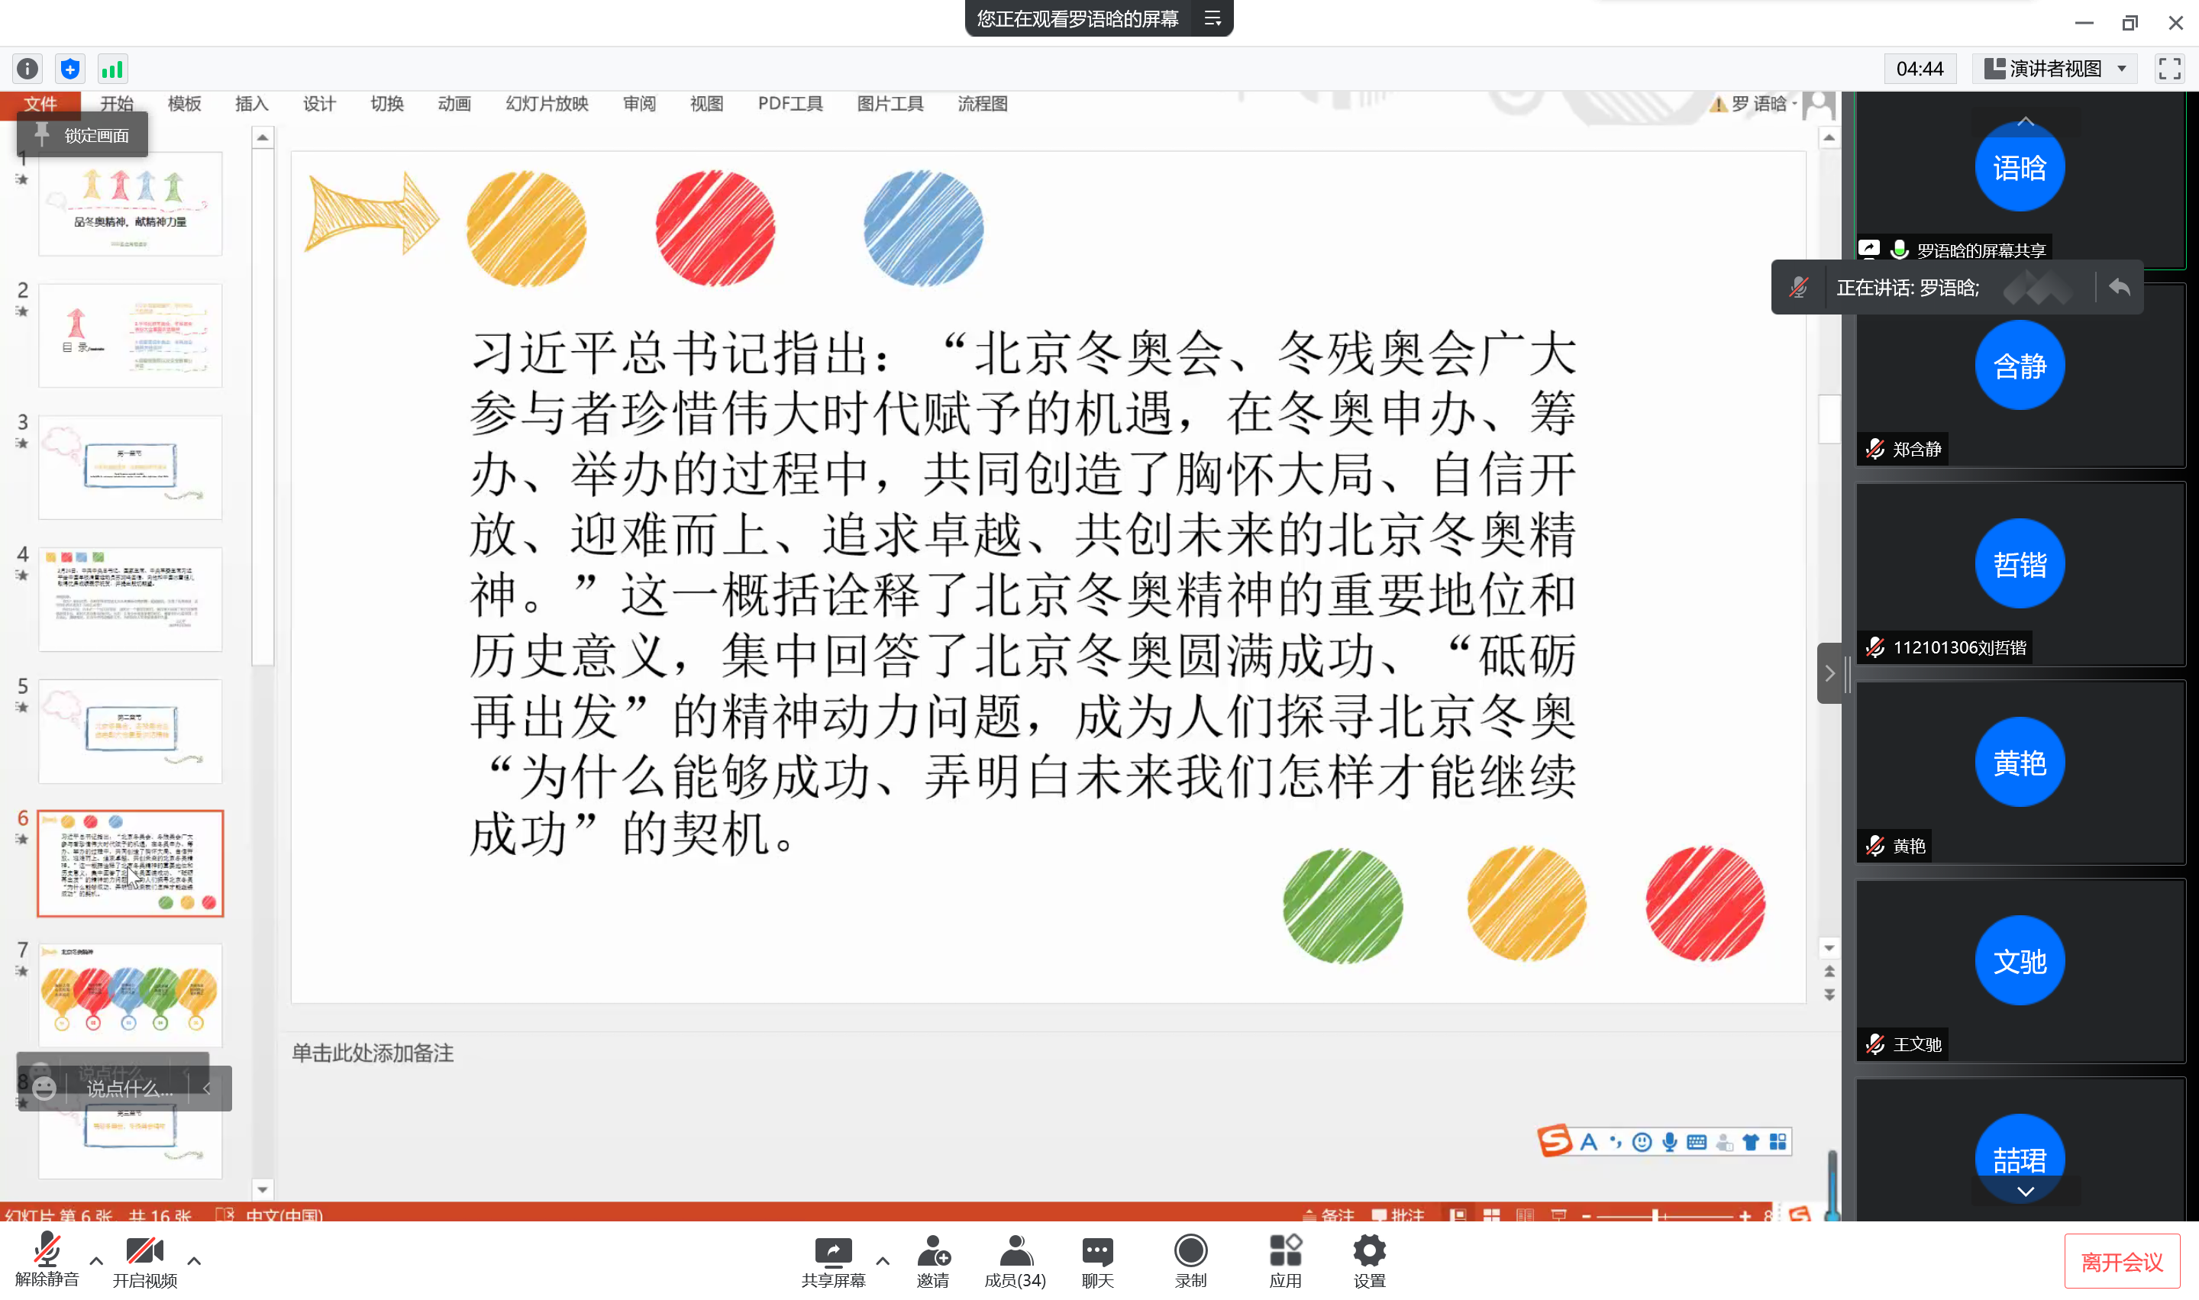Click the 离开会议 button
Screen dimensions: 2199x1300
click(2121, 1262)
